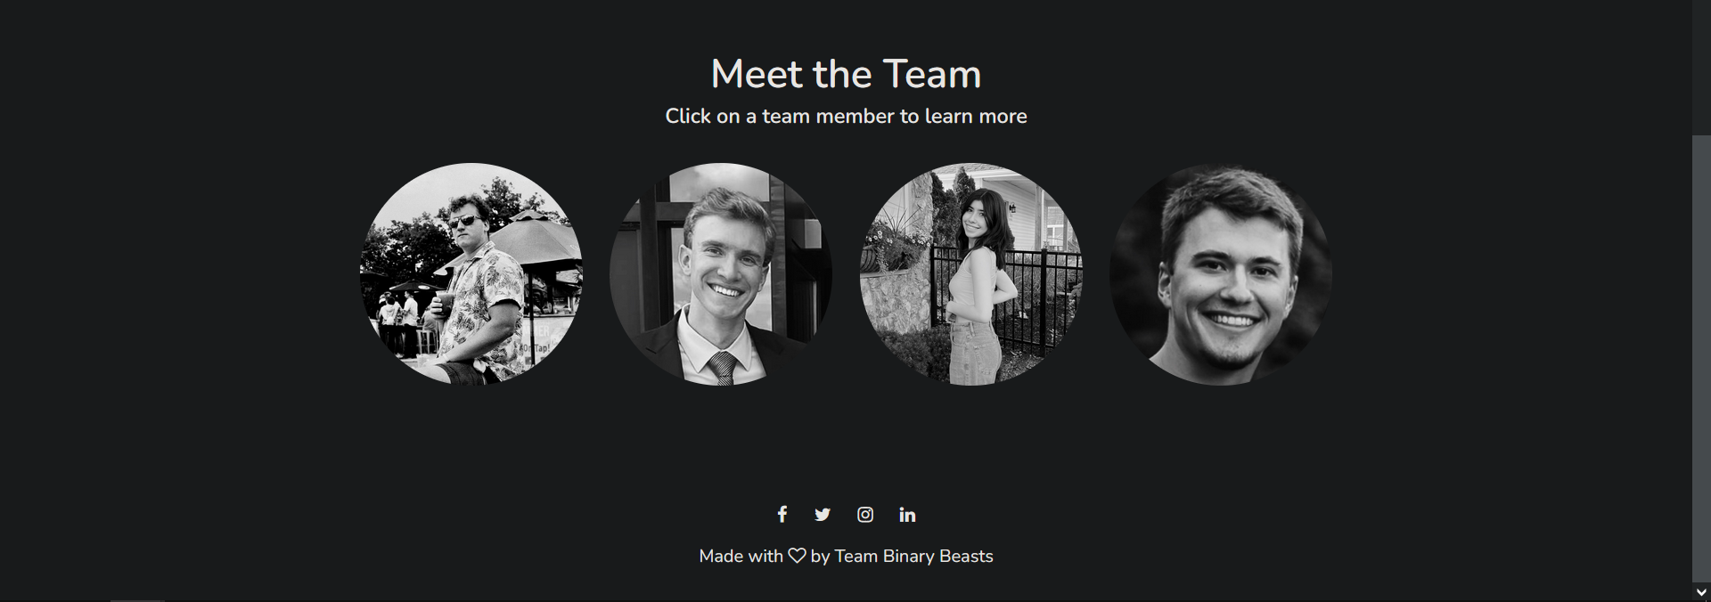The height and width of the screenshot is (602, 1711).
Task: Select the team member wearing sunglasses
Action: pyautogui.click(x=471, y=274)
